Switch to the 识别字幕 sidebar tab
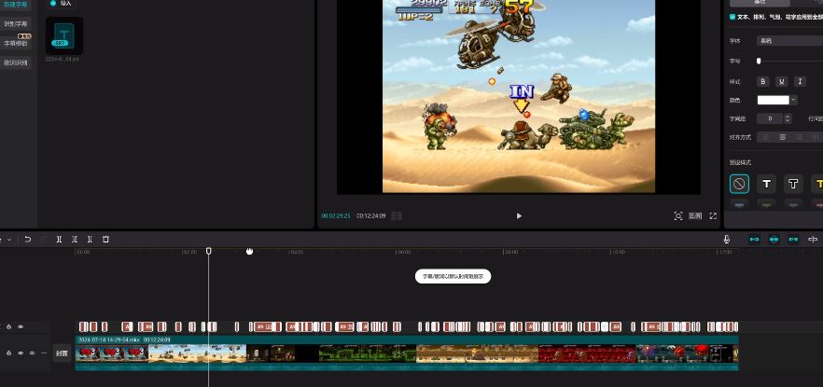Image resolution: width=823 pixels, height=387 pixels. (16, 23)
